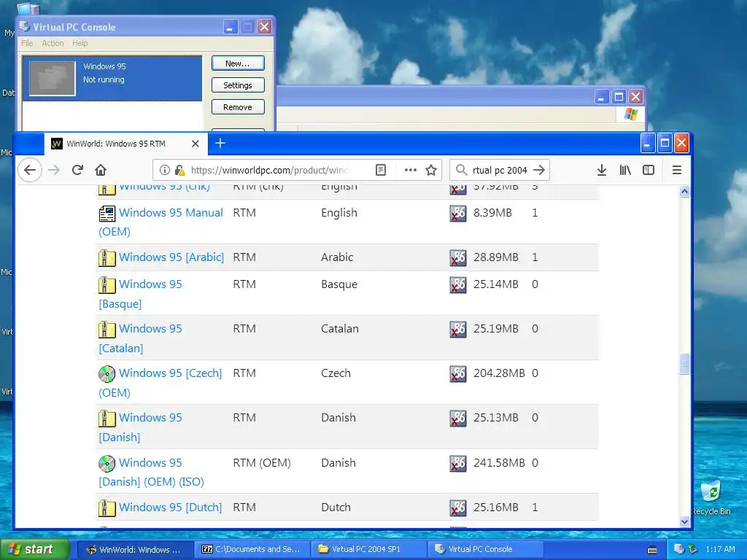The width and height of the screenshot is (747, 560).
Task: Click Settings in Virtual PC Console
Action: pyautogui.click(x=238, y=85)
